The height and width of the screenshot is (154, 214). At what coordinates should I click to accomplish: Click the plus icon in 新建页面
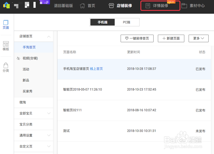click(164, 38)
